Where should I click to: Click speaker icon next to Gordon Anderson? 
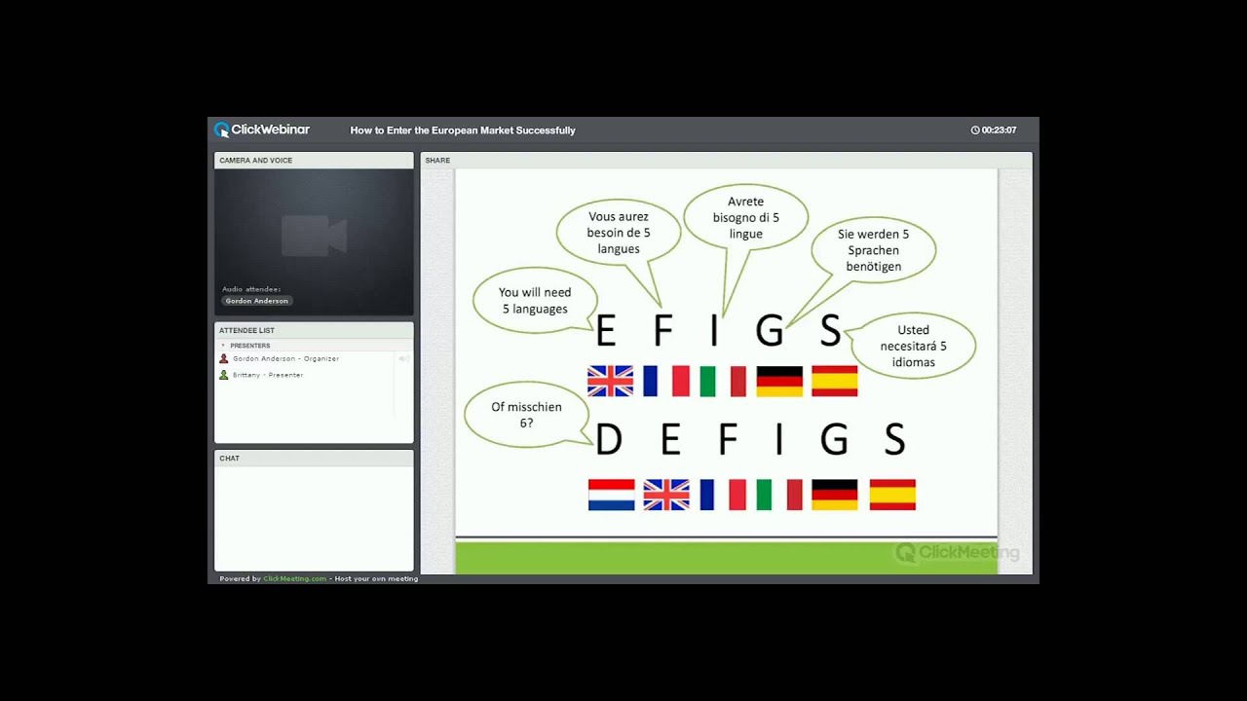[x=402, y=358]
